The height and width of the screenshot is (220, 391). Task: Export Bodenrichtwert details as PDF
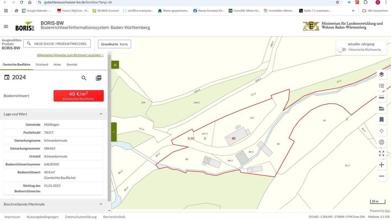99,78
